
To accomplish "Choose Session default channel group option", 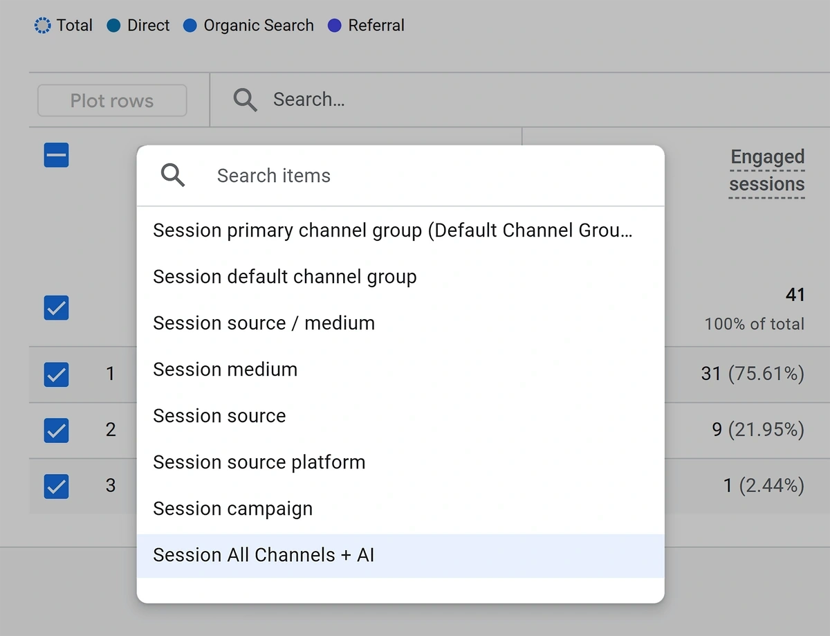I will 400,277.
